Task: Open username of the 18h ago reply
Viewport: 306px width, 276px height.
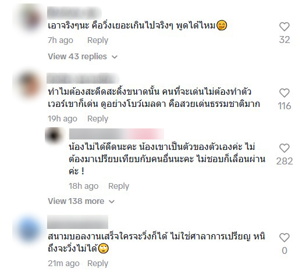Action: pyautogui.click(x=116, y=134)
